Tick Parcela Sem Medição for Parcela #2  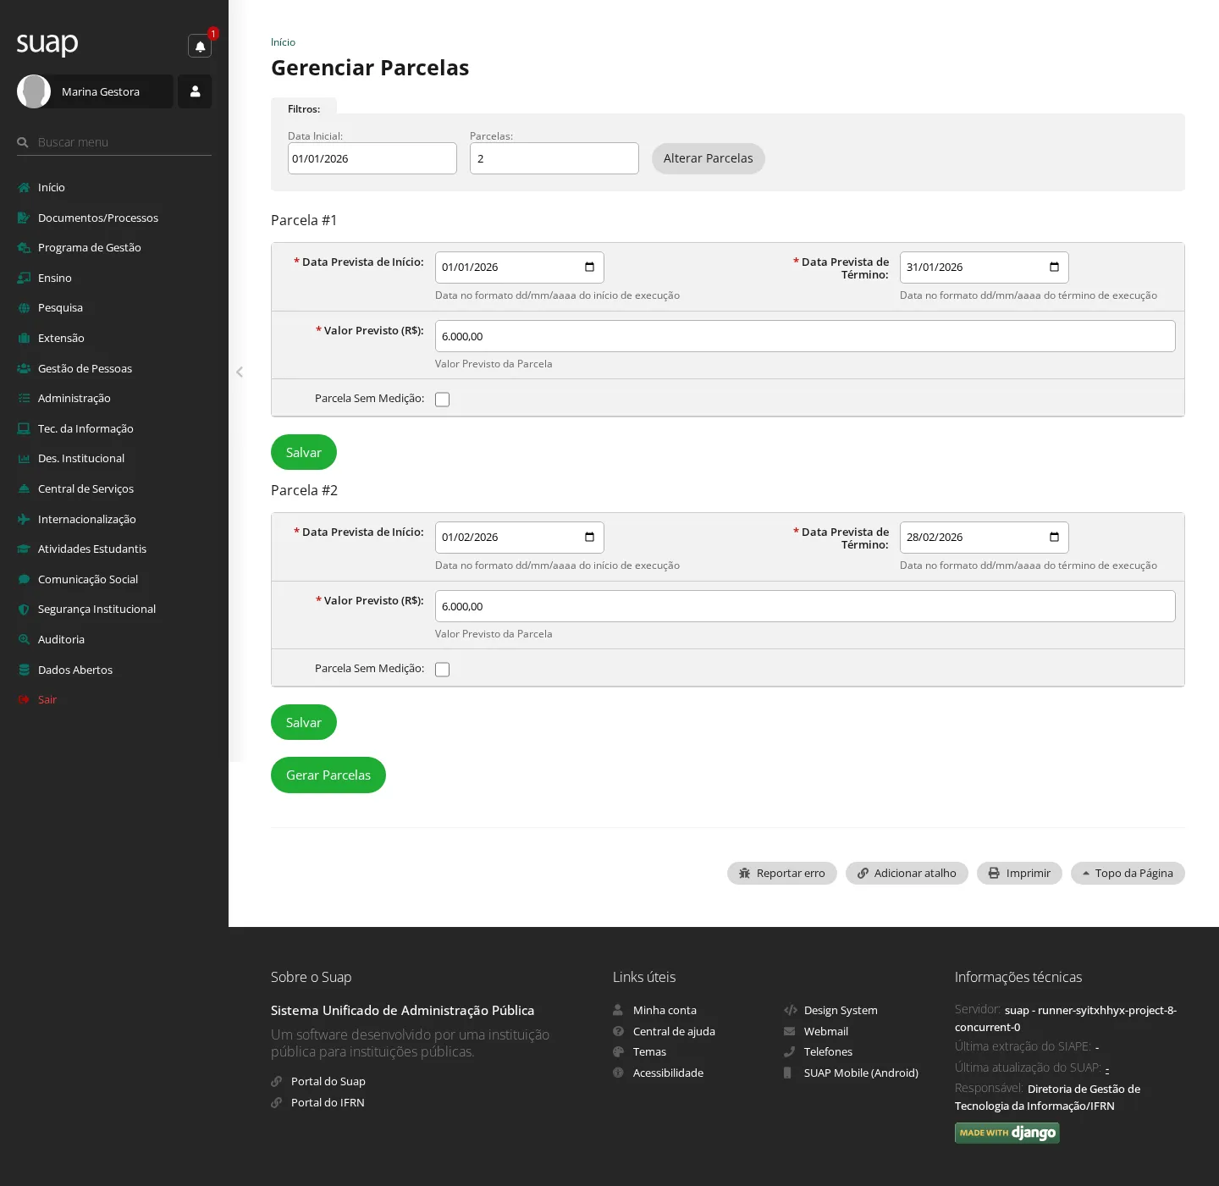(442, 670)
